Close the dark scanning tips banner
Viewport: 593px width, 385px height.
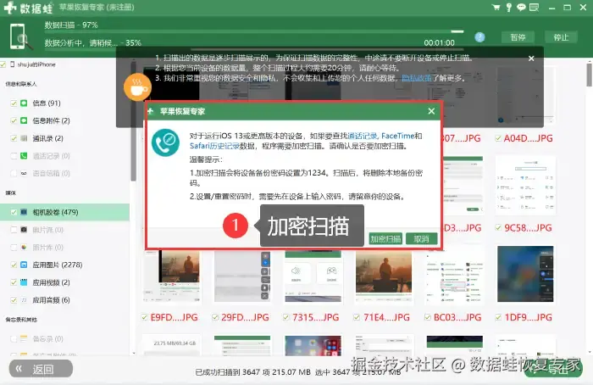[x=531, y=59]
